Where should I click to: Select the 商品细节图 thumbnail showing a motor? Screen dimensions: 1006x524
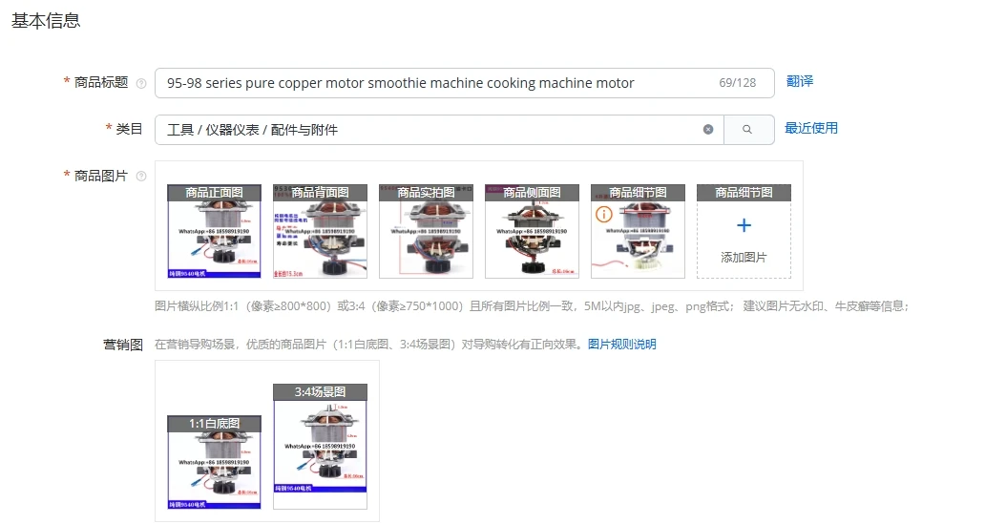point(638,232)
